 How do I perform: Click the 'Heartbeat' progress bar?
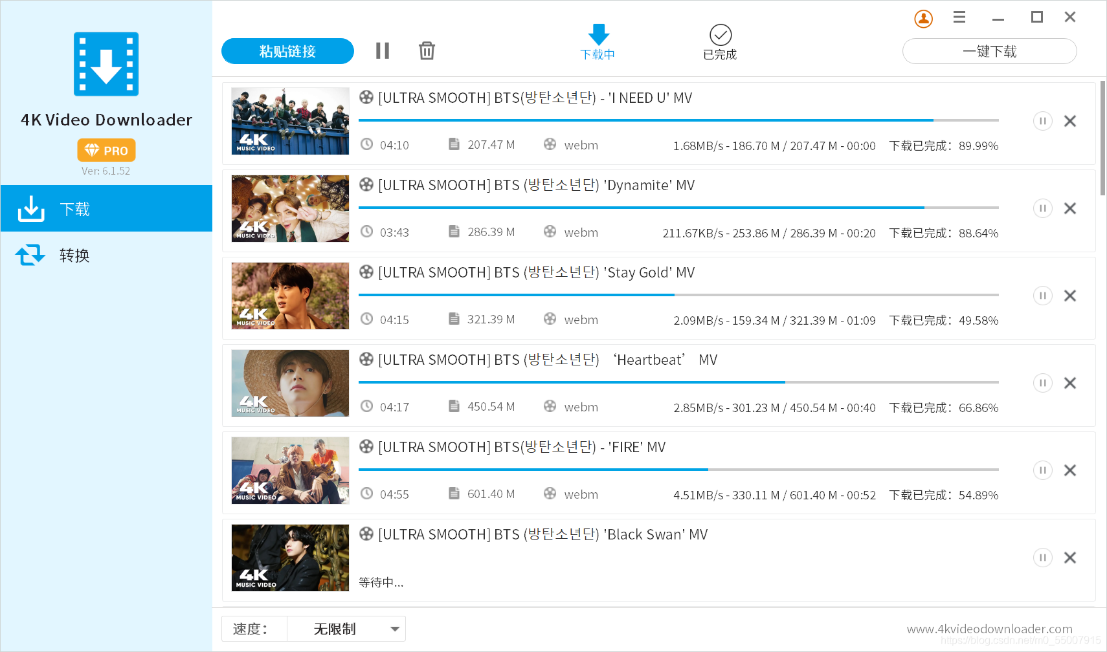tap(678, 382)
